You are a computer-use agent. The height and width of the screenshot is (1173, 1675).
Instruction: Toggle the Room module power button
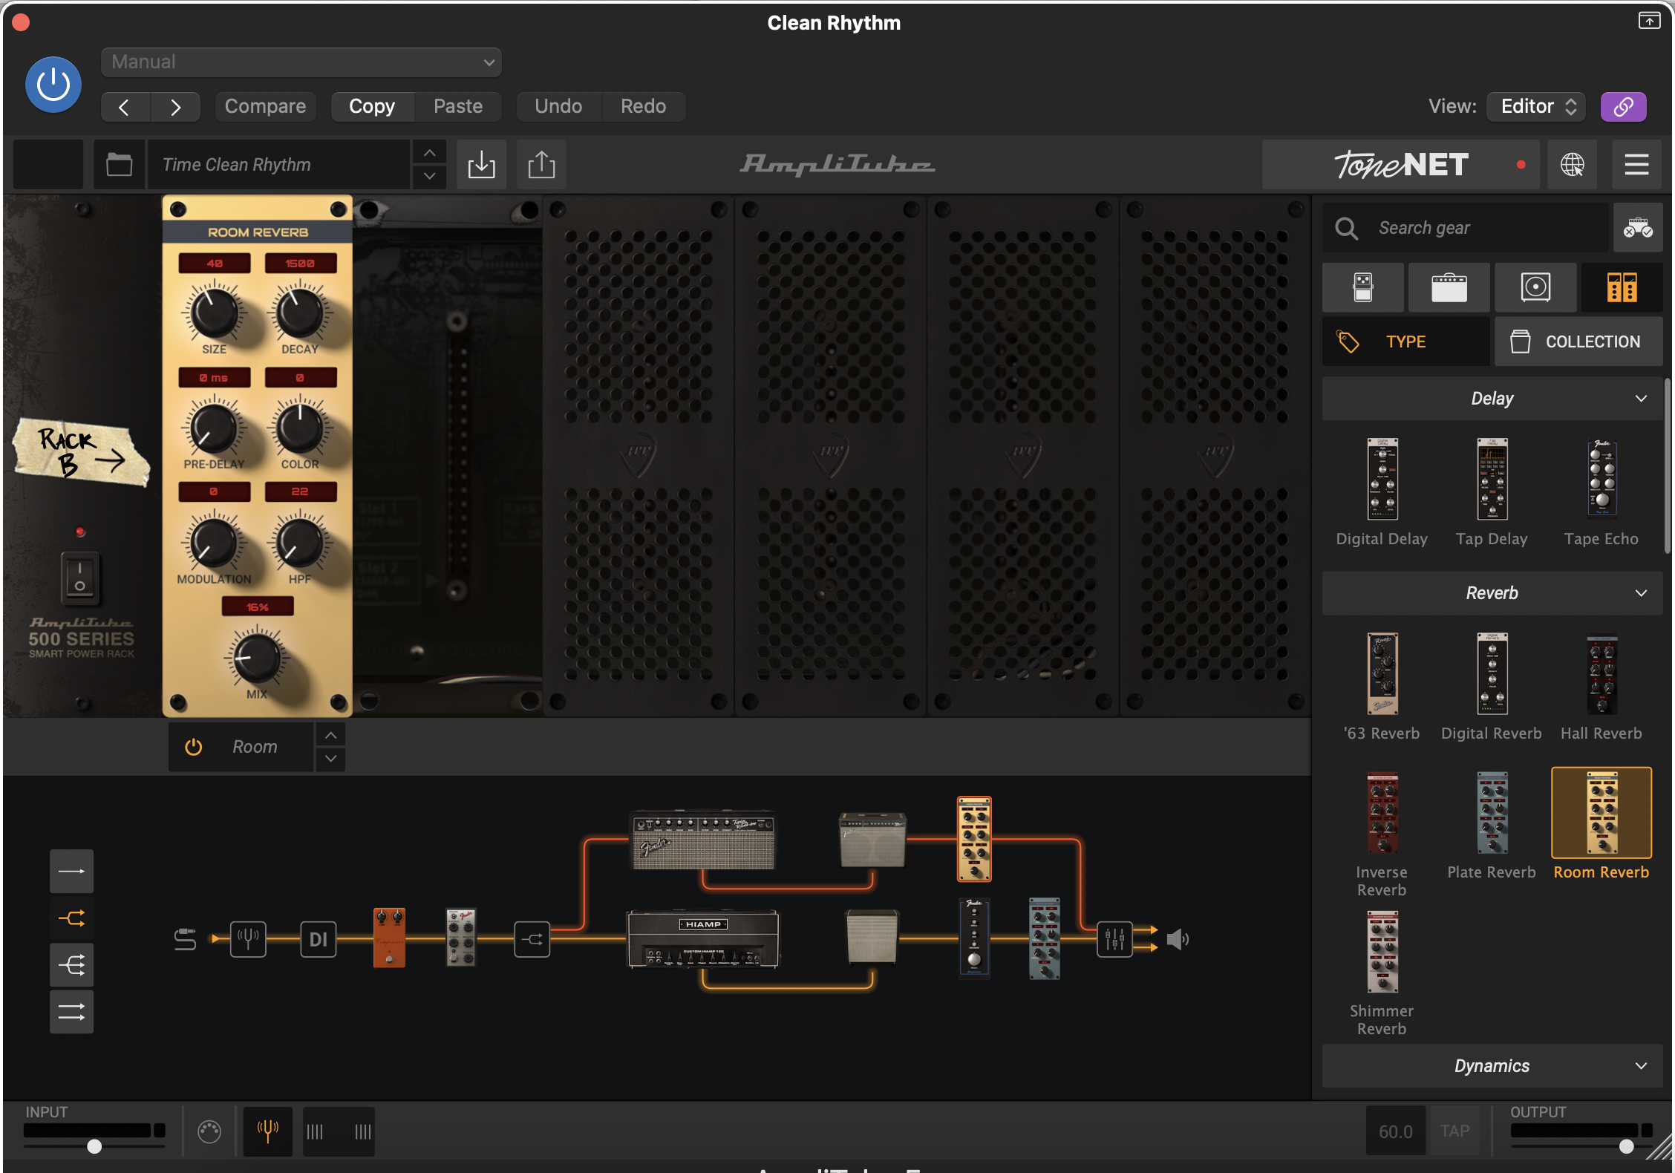[x=193, y=747]
